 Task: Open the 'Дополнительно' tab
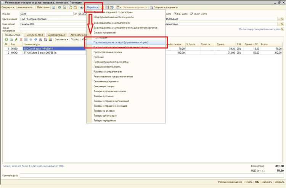point(57,34)
